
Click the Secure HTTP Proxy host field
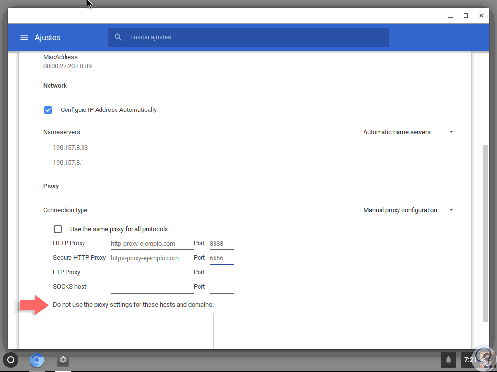152,258
